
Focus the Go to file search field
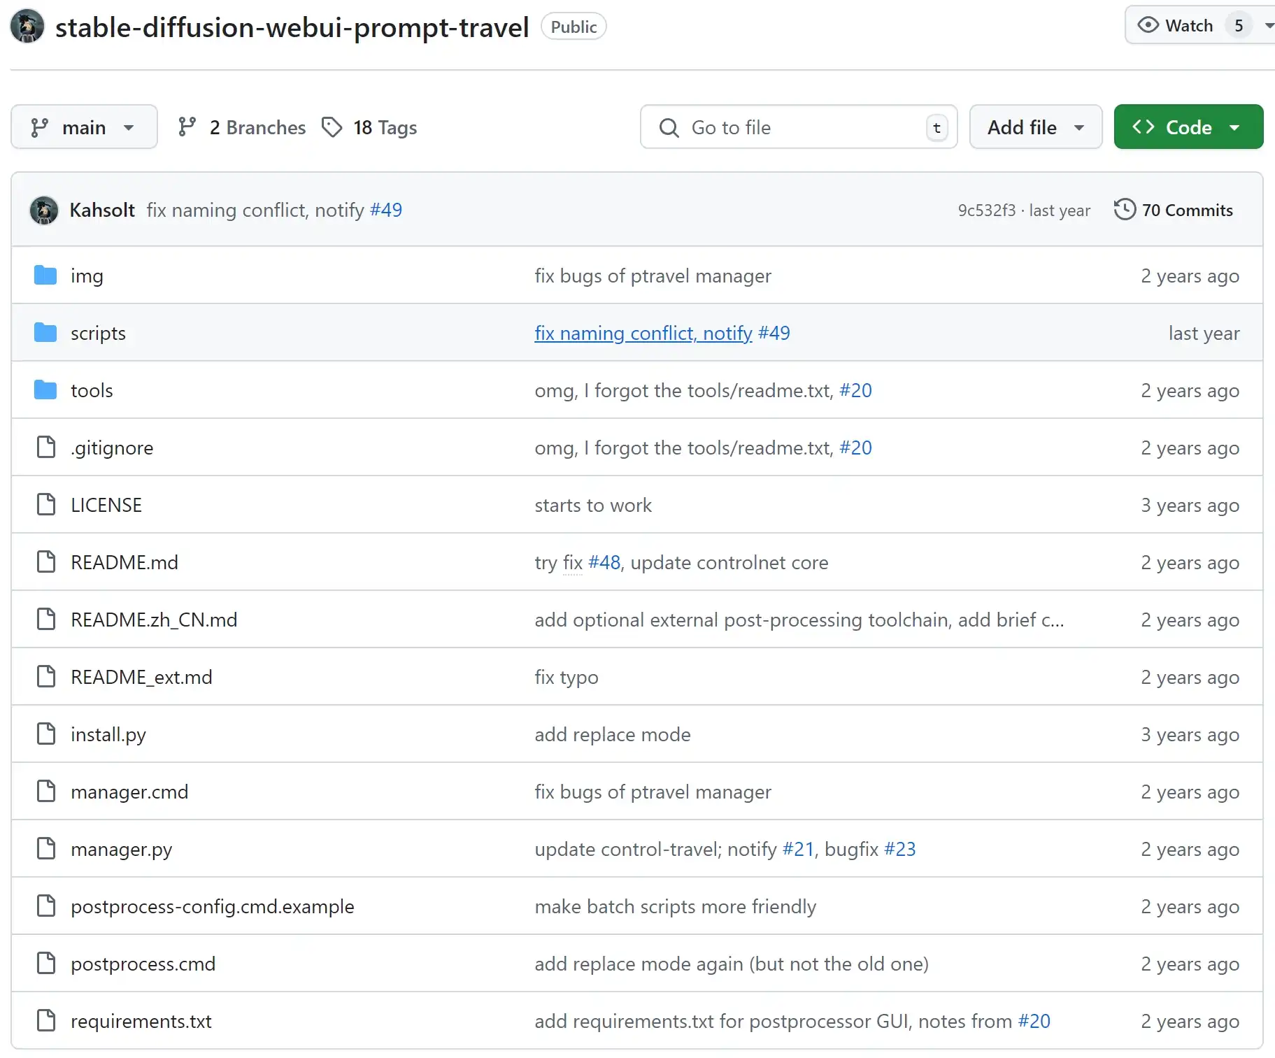click(799, 127)
